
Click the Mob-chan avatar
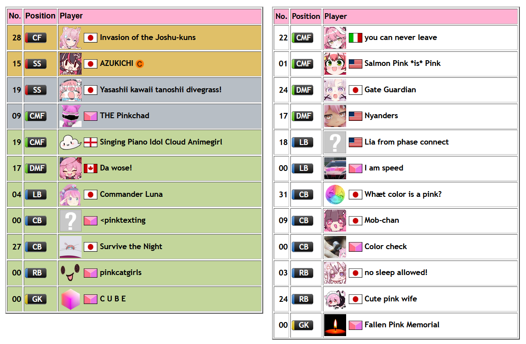coord(335,221)
